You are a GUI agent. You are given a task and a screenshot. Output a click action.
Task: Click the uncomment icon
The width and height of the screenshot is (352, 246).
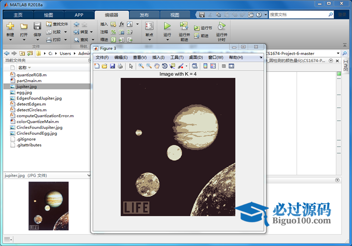(122, 32)
